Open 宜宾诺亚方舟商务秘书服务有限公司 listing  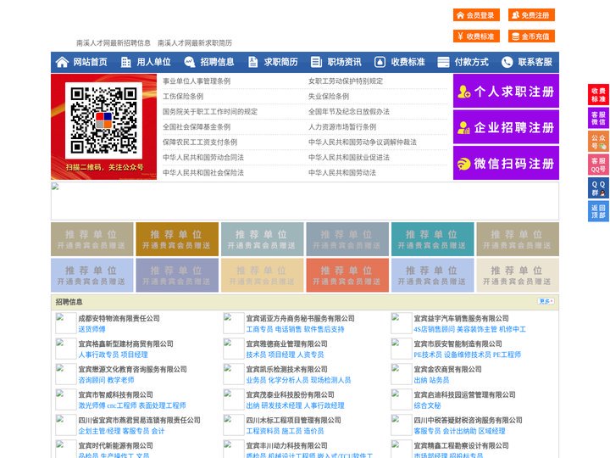point(300,318)
